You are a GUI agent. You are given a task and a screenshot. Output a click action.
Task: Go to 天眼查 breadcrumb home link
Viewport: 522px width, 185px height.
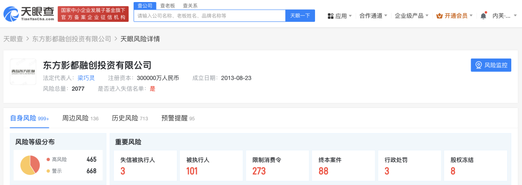pos(13,39)
